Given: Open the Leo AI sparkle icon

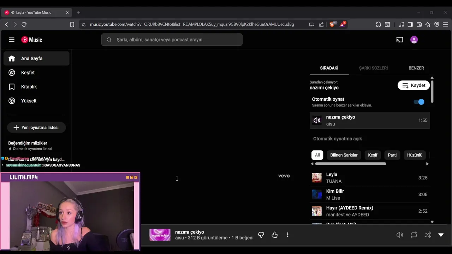Looking at the screenshot, I should 428,24.
